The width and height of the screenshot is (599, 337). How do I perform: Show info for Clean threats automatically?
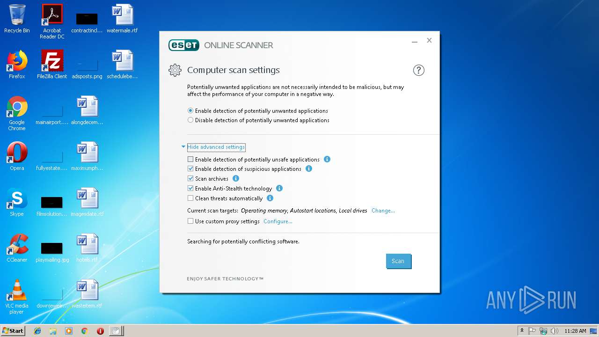[270, 198]
